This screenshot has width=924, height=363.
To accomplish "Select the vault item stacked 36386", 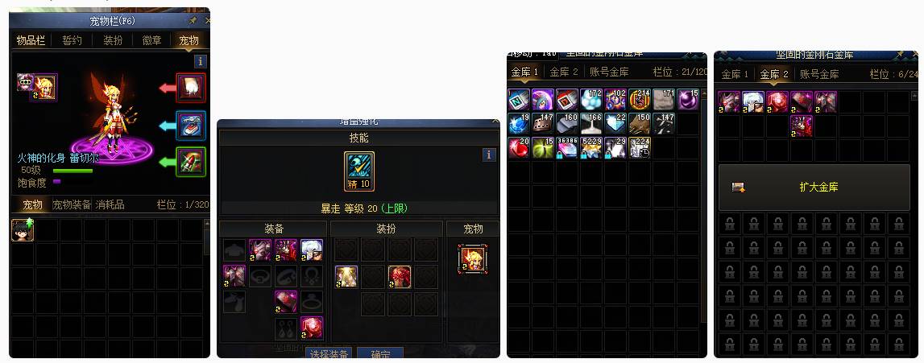I will [567, 147].
